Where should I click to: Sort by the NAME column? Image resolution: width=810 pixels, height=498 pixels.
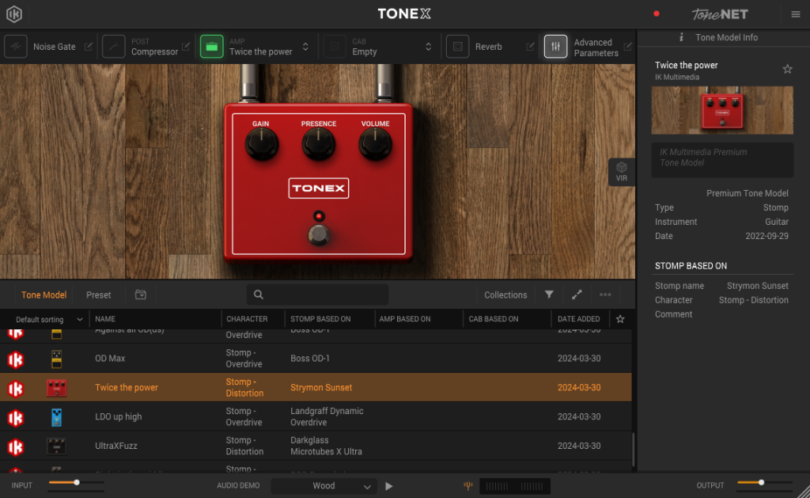pos(105,319)
